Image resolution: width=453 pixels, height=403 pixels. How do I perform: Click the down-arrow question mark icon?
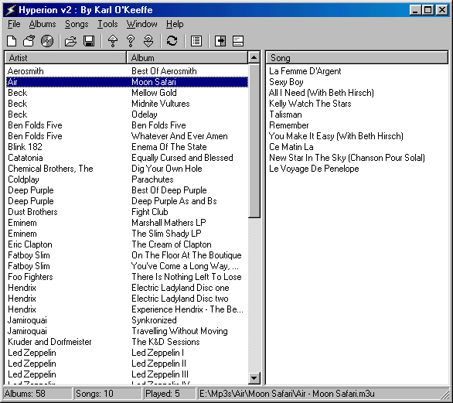click(148, 41)
